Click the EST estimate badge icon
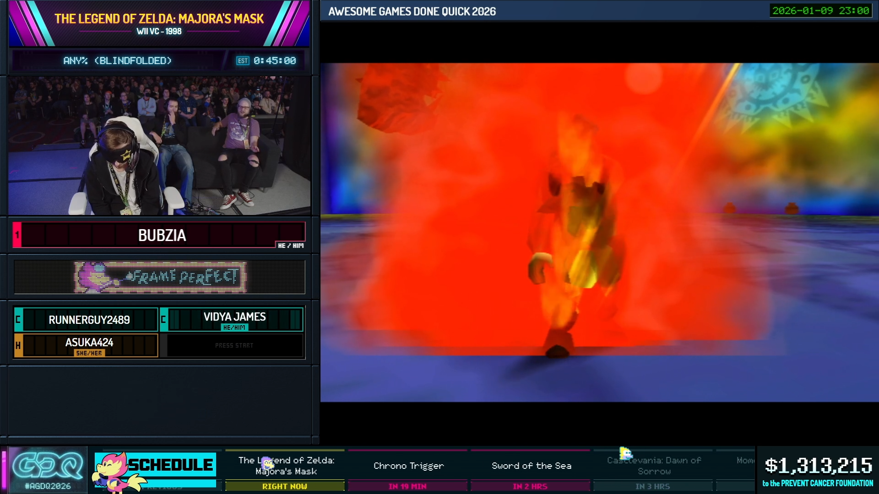879x494 pixels. point(243,61)
